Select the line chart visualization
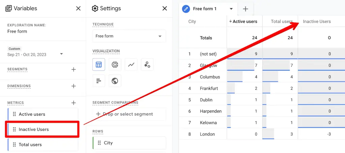Image resolution: width=345 pixels, height=153 pixels. pyautogui.click(x=131, y=65)
